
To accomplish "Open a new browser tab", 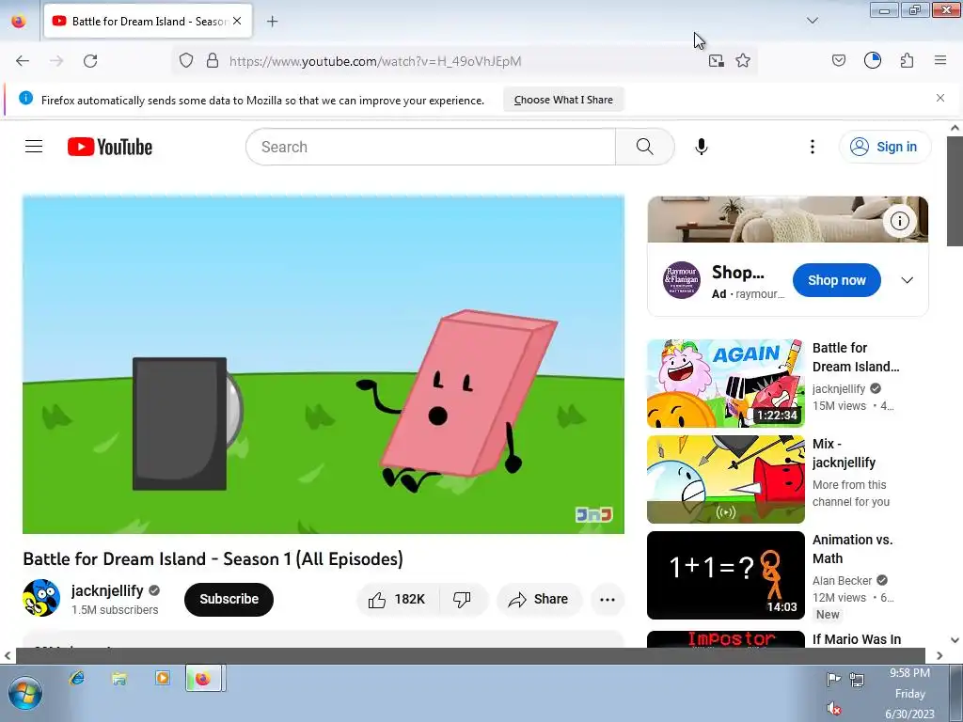I will 272,22.
